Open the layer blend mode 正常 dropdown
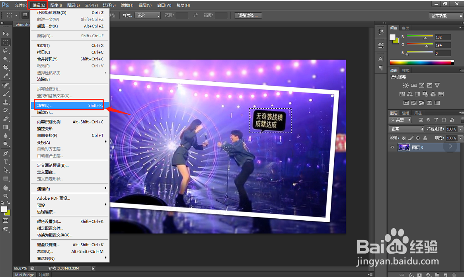 [407, 129]
